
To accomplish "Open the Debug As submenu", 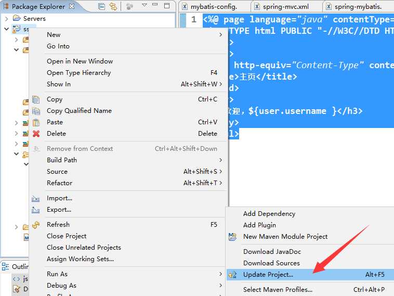I will coord(128,286).
